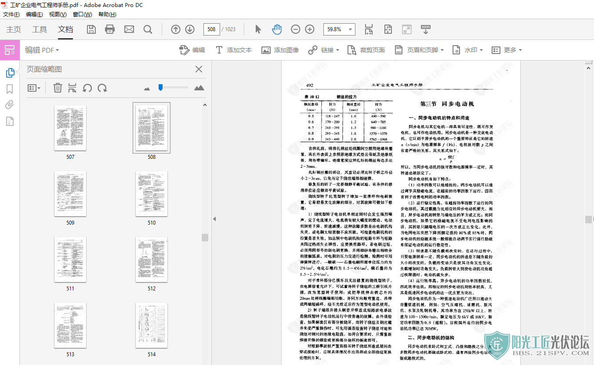Open the 窗口(W) menu

click(x=82, y=14)
